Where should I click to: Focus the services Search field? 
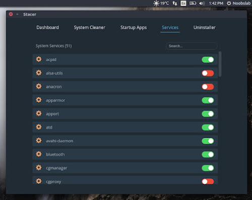point(192,46)
